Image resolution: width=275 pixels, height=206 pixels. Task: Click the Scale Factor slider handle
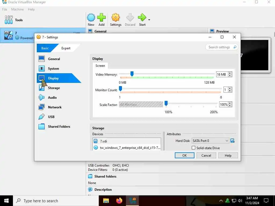click(x=166, y=104)
